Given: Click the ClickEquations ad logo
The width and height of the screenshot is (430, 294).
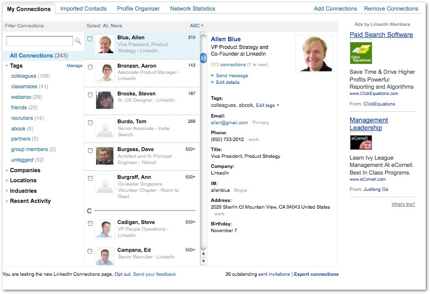Looking at the screenshot, I should point(361,52).
